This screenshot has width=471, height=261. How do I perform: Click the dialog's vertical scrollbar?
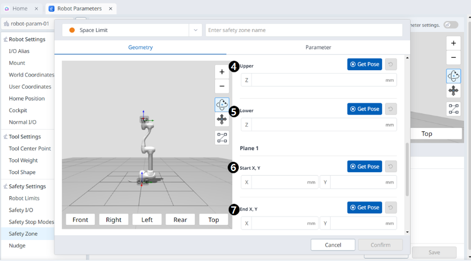pos(407,169)
